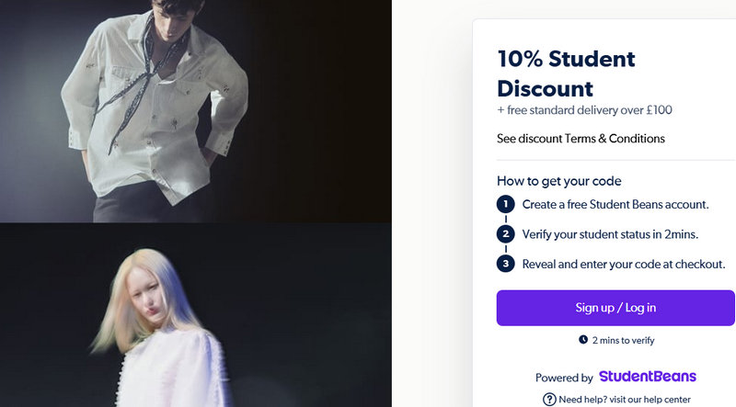The height and width of the screenshot is (407, 736).
Task: Click the step 1 numbered circle icon
Action: click(505, 204)
